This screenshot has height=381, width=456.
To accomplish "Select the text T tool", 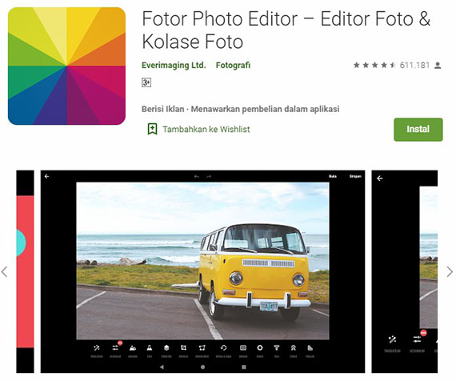I will pos(277,351).
